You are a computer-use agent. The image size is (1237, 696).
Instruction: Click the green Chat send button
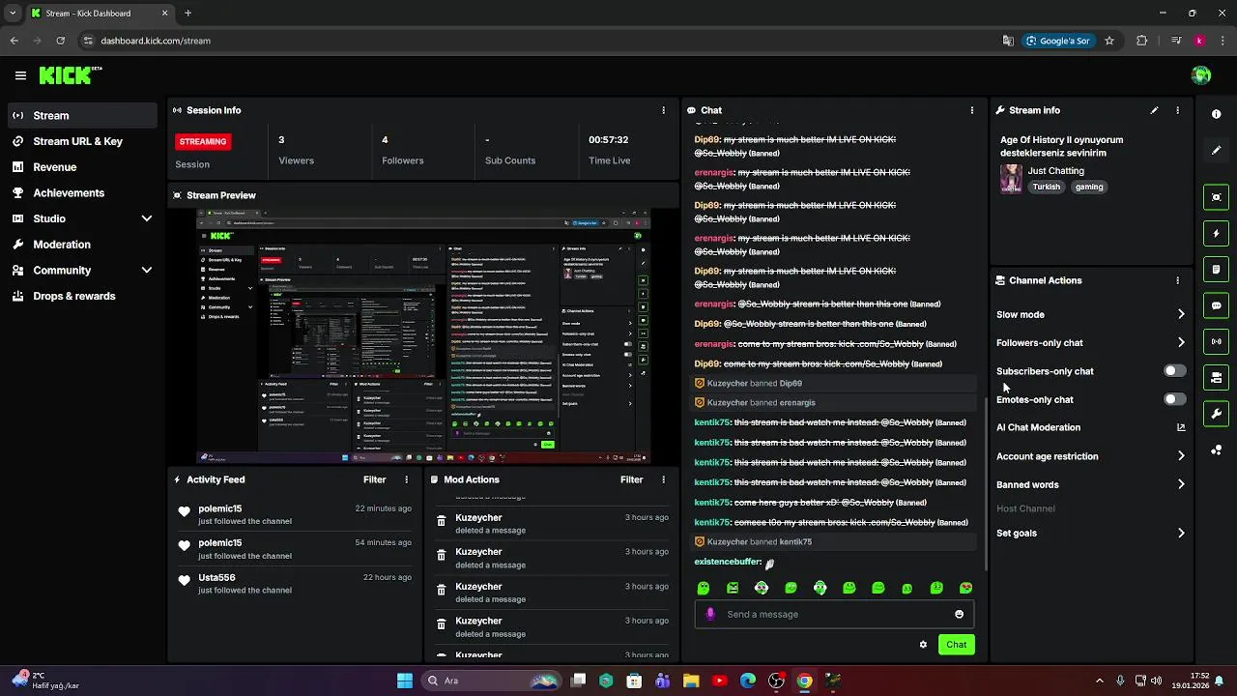pyautogui.click(x=956, y=644)
